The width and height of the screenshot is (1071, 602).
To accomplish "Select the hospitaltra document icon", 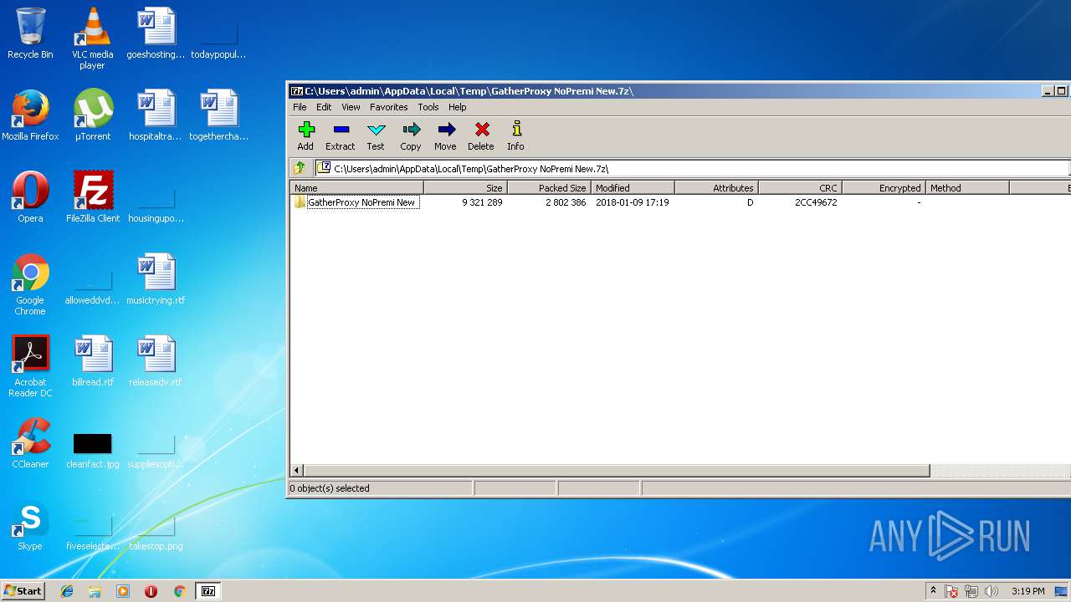I will pos(156,115).
